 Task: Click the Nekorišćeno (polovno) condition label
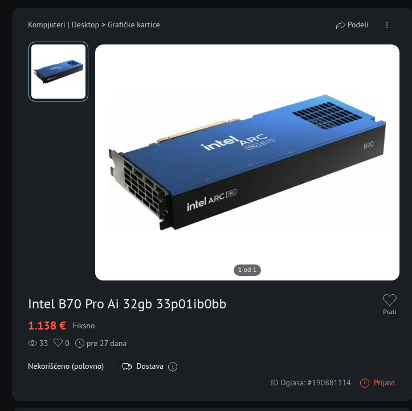66,367
